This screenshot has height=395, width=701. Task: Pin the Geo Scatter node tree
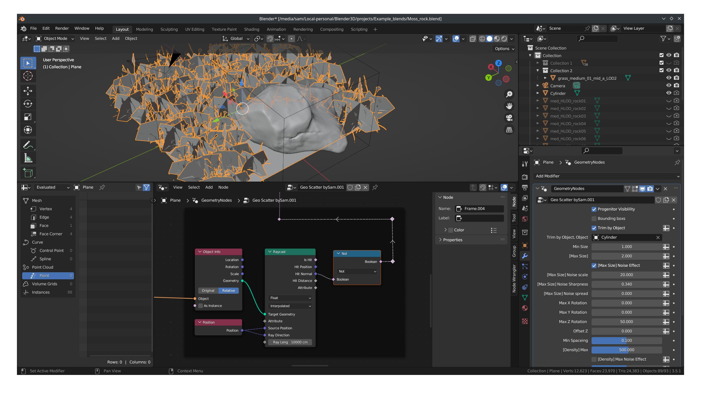[375, 187]
